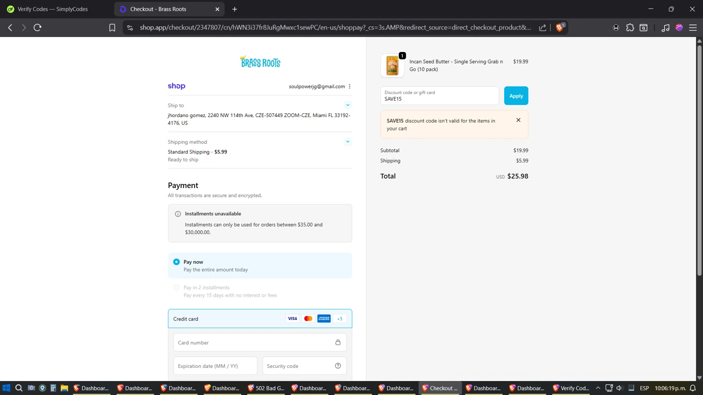This screenshot has height=395, width=703.
Task: Expand the Shipping method section
Action: pos(348,142)
